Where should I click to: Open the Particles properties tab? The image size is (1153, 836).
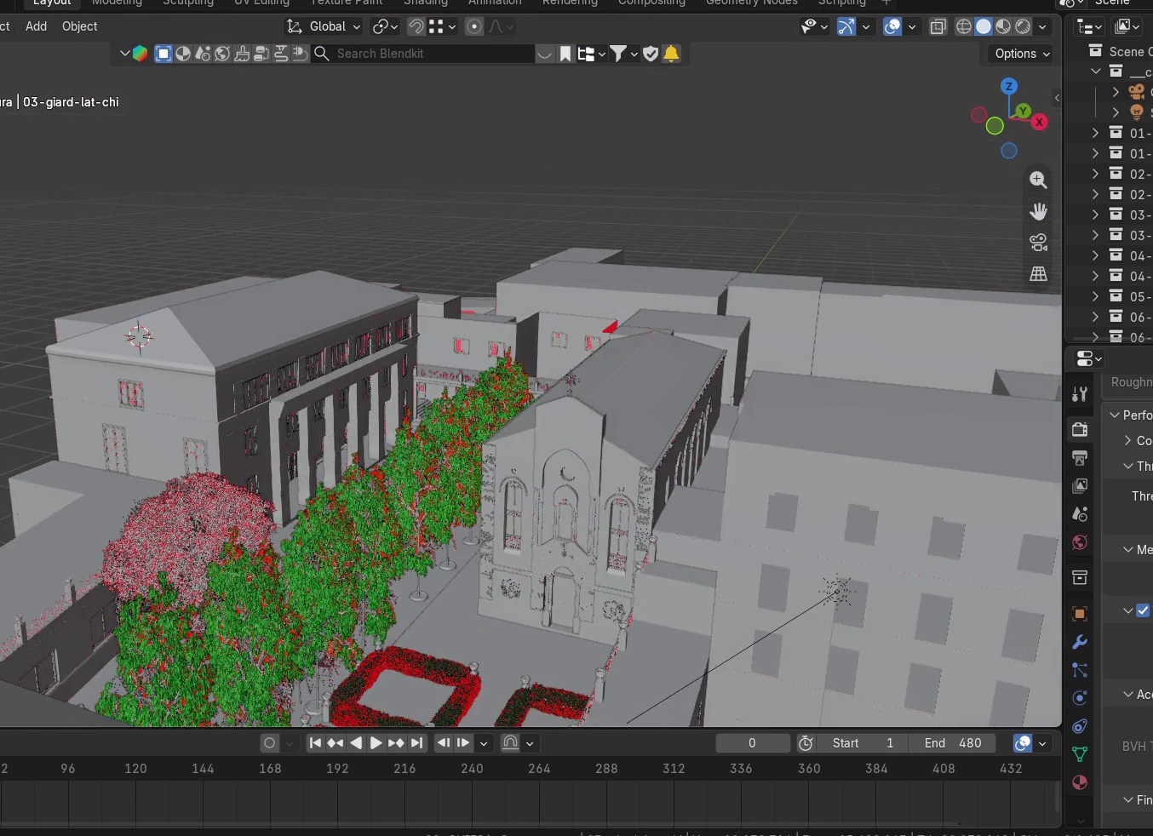click(1080, 670)
